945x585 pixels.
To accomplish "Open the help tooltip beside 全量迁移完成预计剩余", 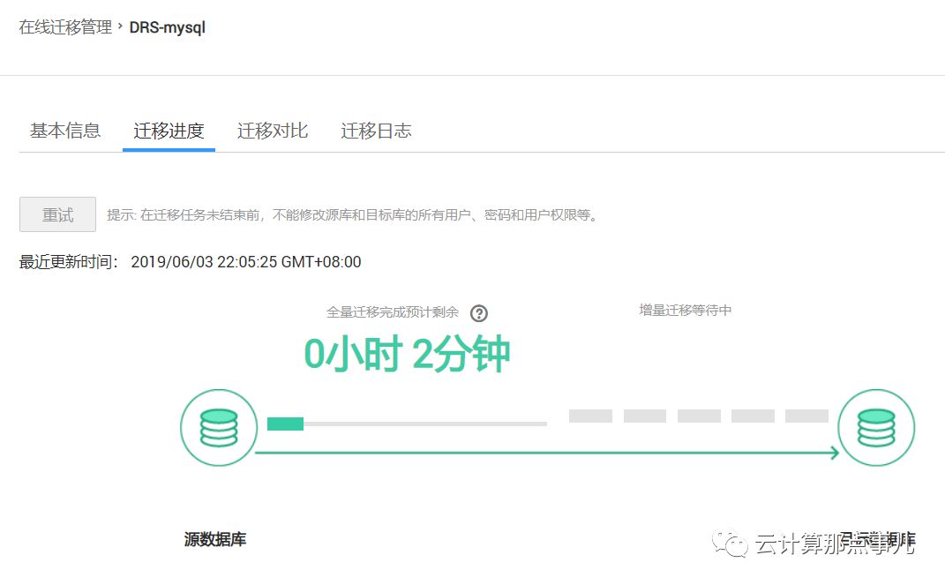I will point(479,313).
